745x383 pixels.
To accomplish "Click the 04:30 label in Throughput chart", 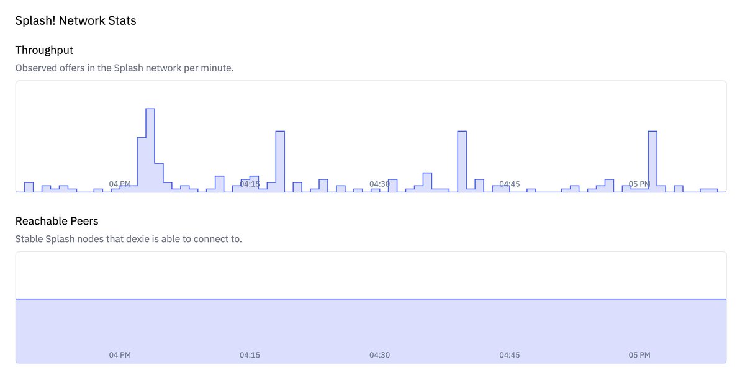I will [x=379, y=184].
